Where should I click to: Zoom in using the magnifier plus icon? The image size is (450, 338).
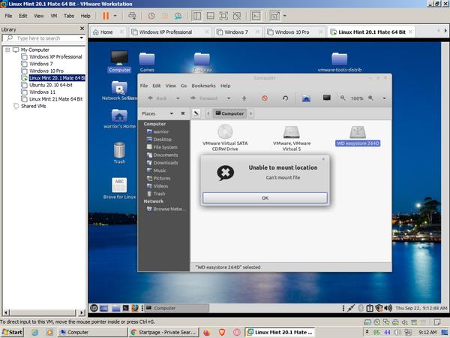tap(370, 98)
